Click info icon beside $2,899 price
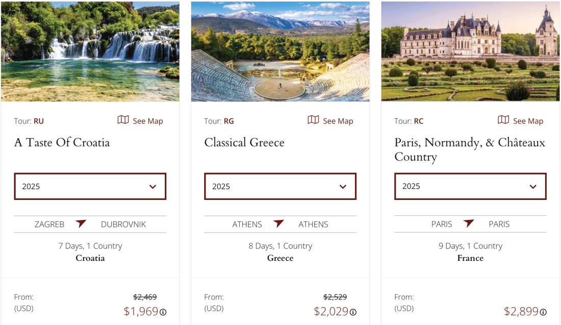The image size is (561, 325). [543, 312]
